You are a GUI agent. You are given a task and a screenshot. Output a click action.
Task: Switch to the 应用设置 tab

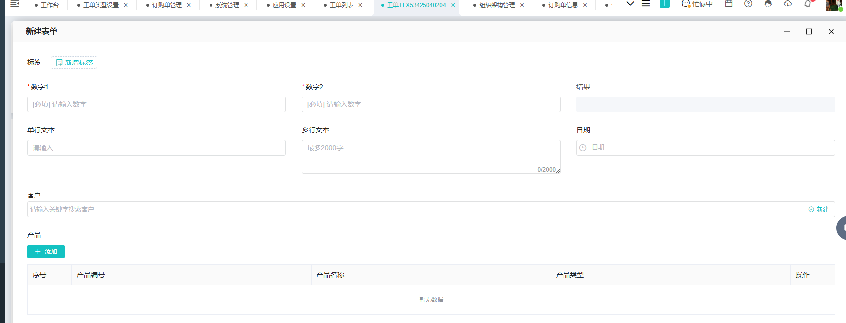tap(284, 5)
